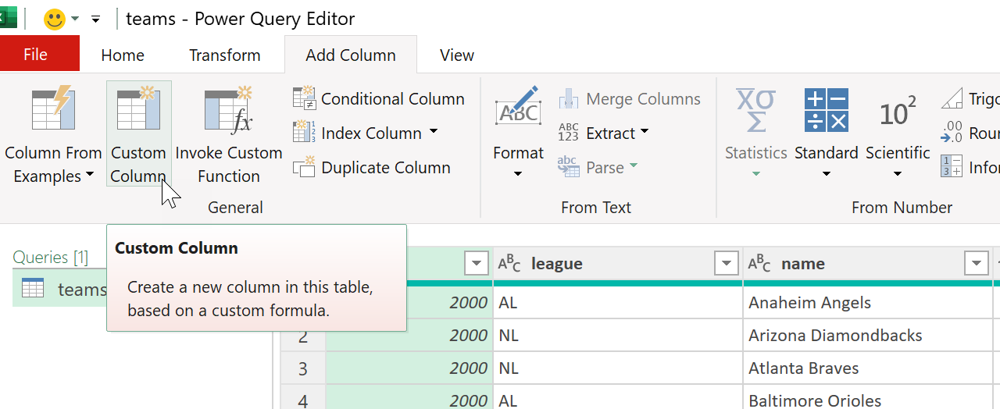Click the smiley feedback icon
1000x409 pixels.
pos(55,20)
